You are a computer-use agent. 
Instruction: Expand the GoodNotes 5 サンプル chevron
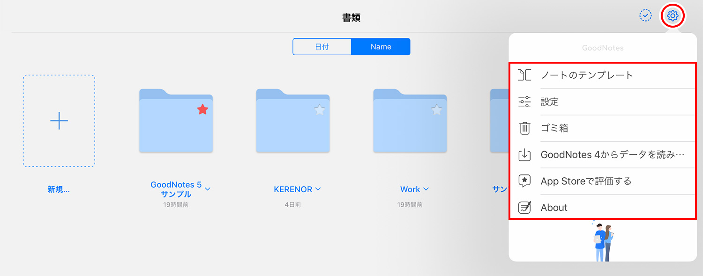coord(208,189)
